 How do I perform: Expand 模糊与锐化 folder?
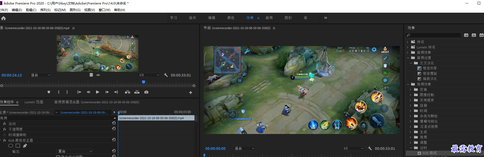pyautogui.click(x=411, y=121)
